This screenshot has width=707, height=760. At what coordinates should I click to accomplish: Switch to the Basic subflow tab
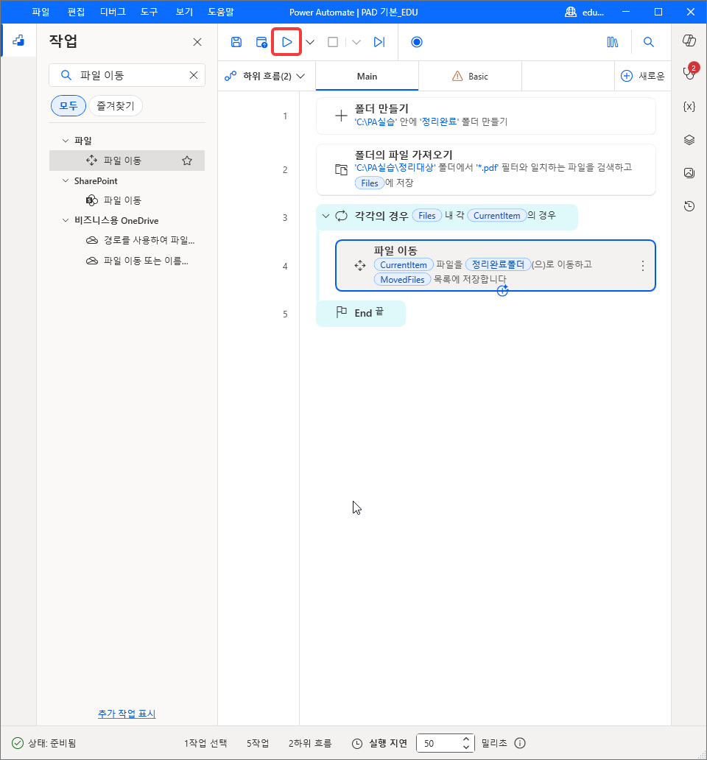tap(470, 76)
